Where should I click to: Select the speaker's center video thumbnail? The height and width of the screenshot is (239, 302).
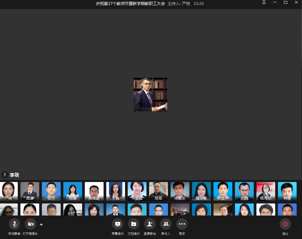click(150, 95)
